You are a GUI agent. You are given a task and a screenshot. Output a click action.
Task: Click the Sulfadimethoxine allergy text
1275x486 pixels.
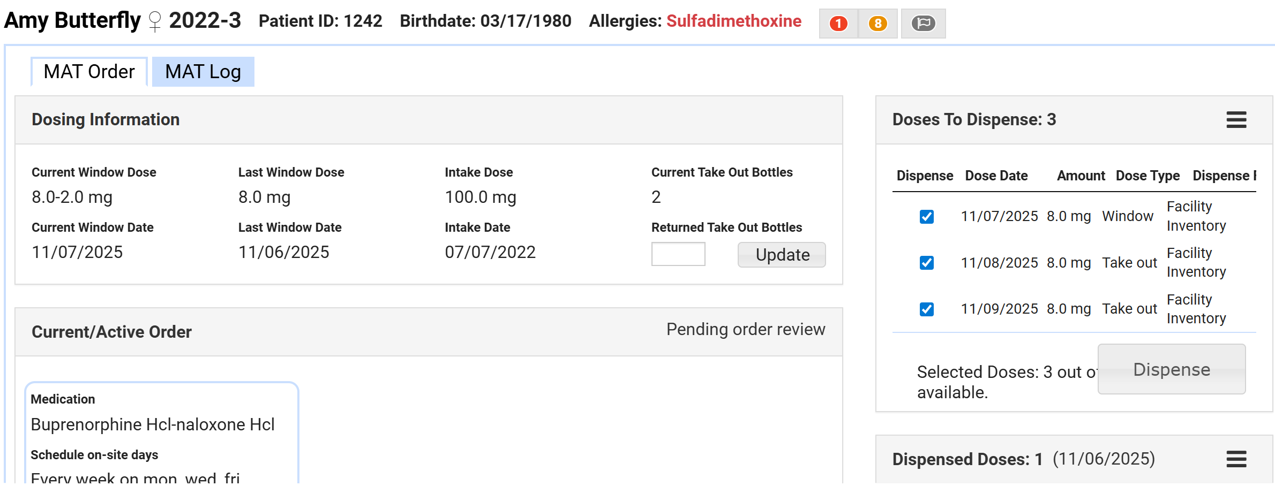tap(733, 21)
